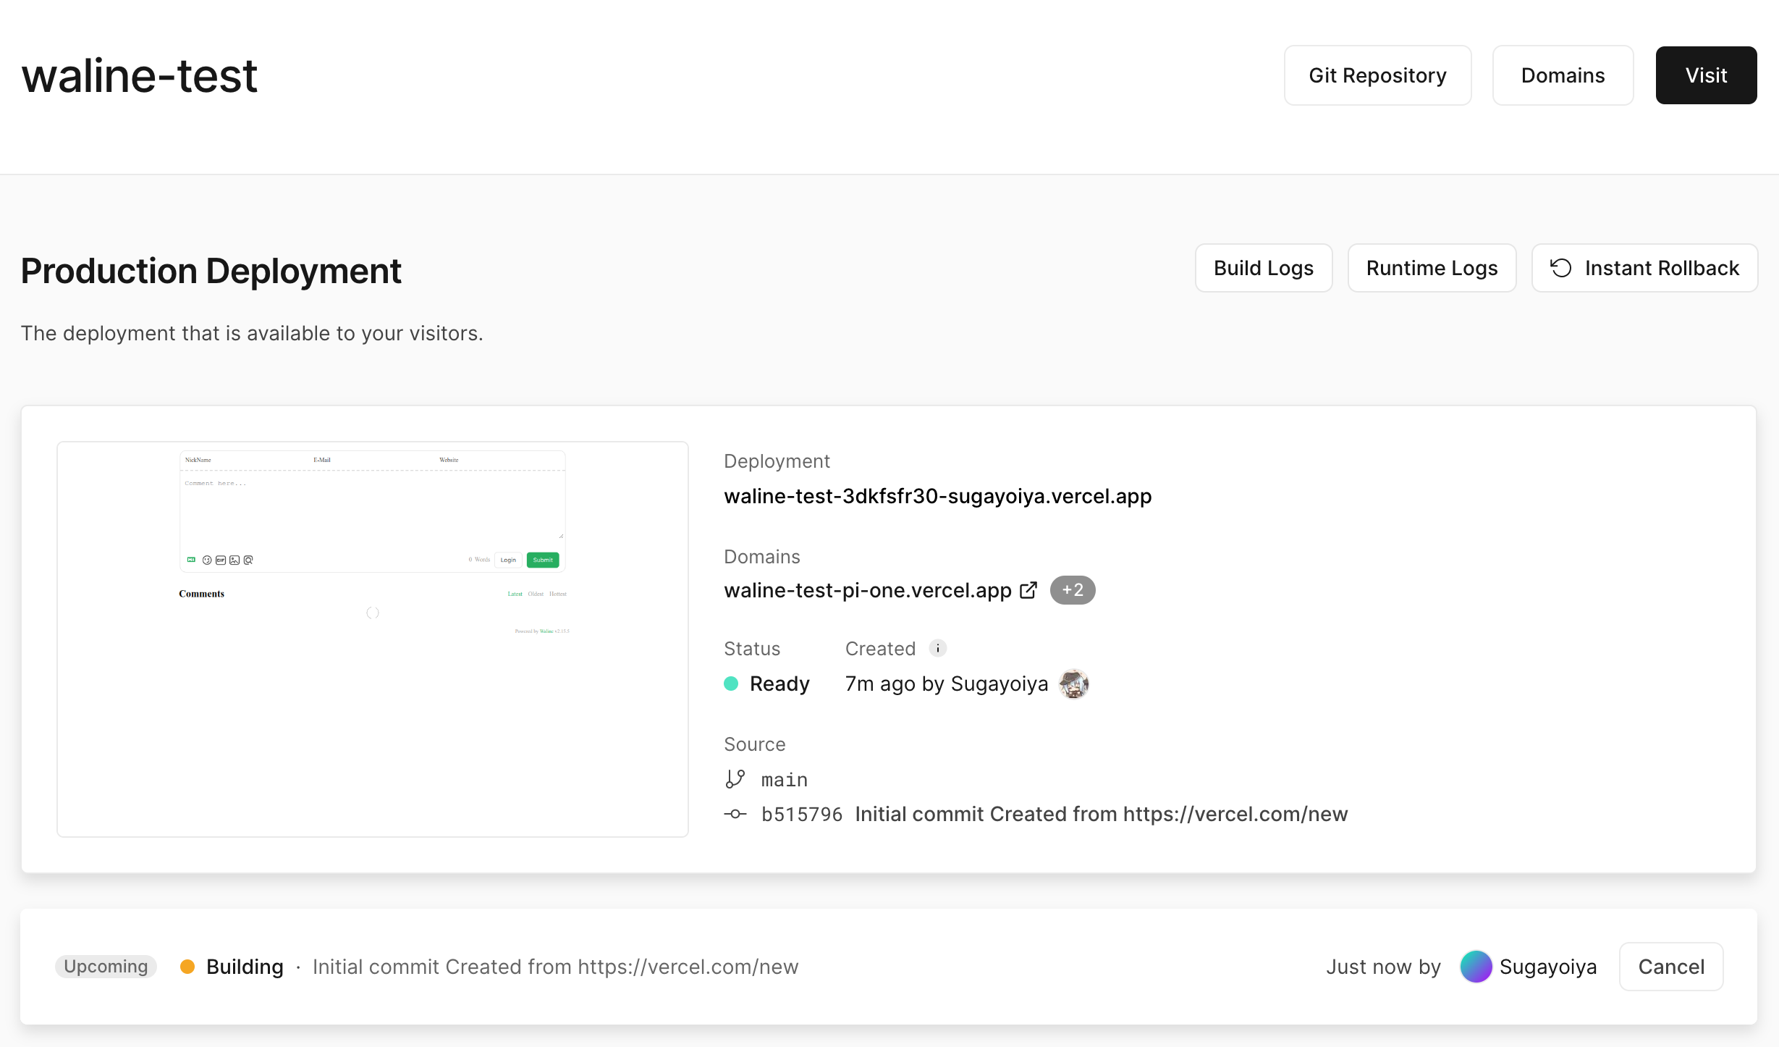The width and height of the screenshot is (1779, 1047).
Task: Click the green Ready status dot
Action: point(731,684)
